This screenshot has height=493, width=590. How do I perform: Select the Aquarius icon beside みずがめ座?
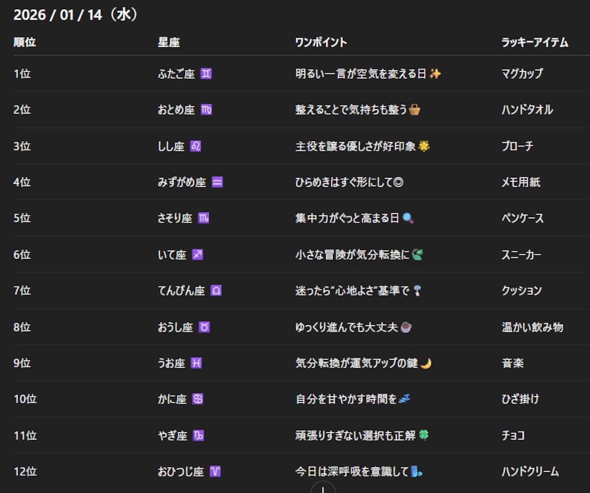click(217, 182)
